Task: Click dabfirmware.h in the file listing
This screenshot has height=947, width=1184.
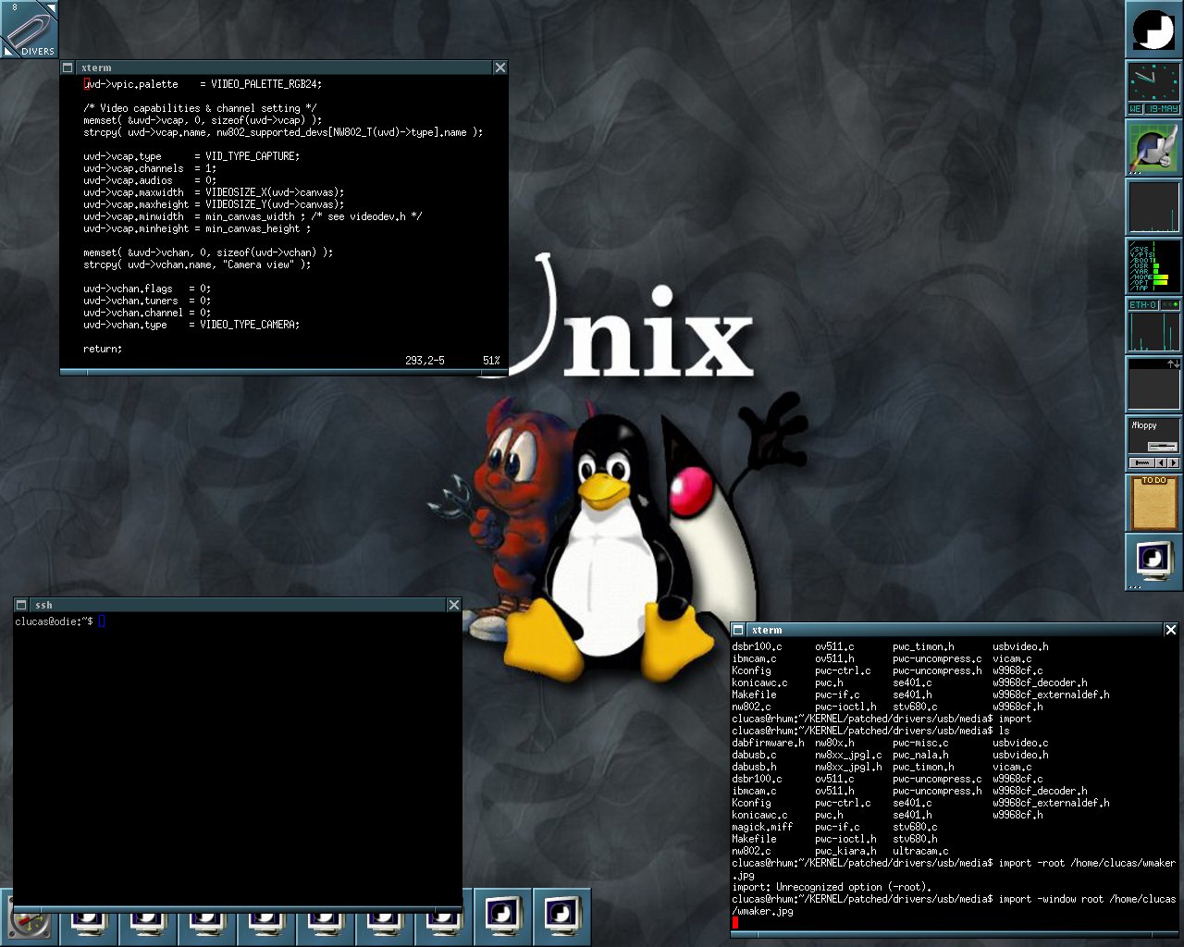Action: pos(768,743)
